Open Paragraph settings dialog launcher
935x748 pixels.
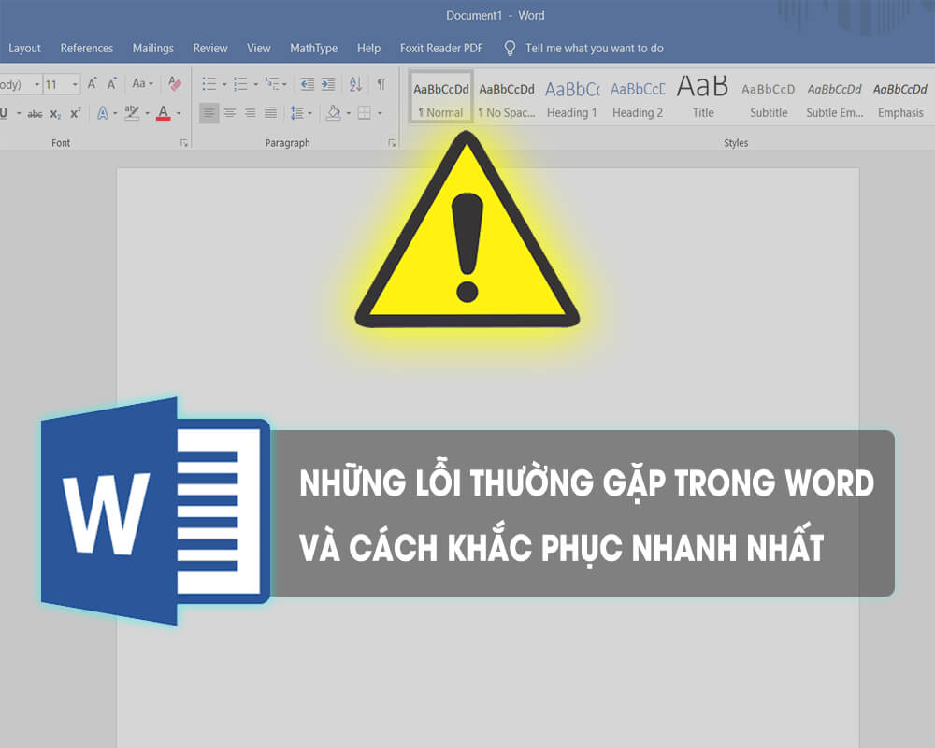tap(392, 143)
